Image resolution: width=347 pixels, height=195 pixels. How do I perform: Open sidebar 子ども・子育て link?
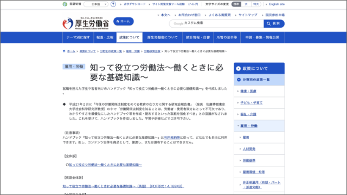[252, 102]
